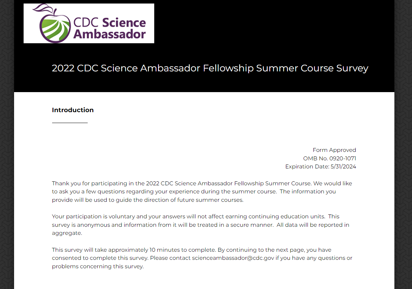Click the Expiration Date 5/31/2024 text
This screenshot has width=412, height=289.
pos(320,167)
